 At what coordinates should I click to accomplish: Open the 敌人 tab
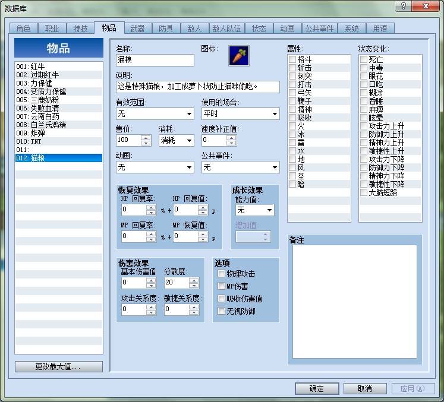pyautogui.click(x=194, y=29)
